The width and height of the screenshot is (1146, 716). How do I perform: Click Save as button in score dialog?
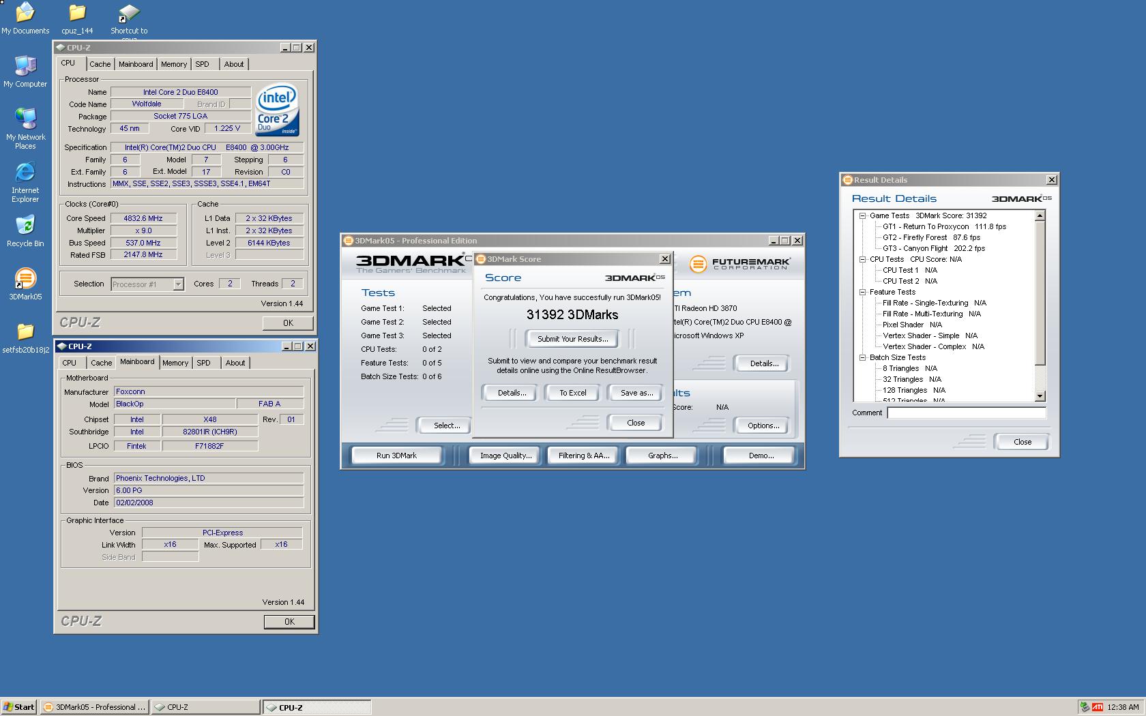pos(636,393)
